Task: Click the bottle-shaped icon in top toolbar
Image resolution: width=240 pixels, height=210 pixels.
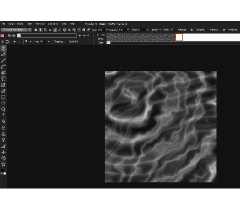Action: pyautogui.click(x=45, y=29)
